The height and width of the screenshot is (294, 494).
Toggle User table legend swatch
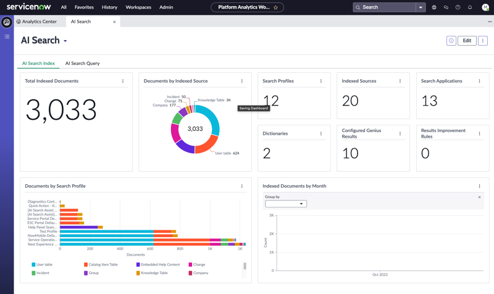[33, 265]
